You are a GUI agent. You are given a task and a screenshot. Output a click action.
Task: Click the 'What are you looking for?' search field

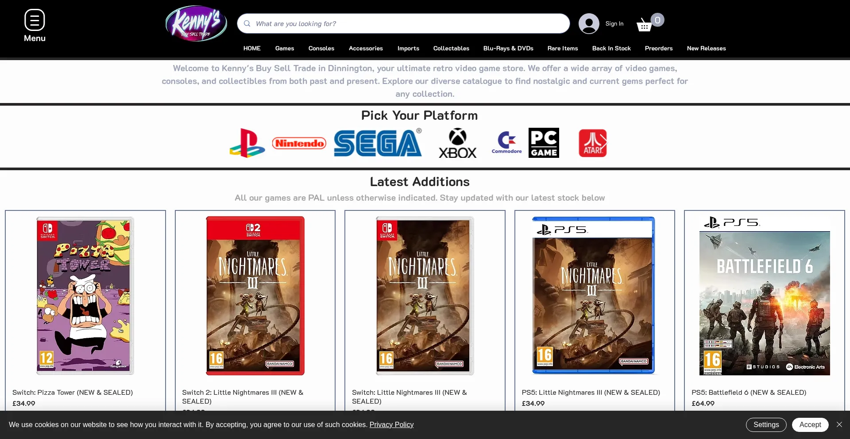[403, 23]
